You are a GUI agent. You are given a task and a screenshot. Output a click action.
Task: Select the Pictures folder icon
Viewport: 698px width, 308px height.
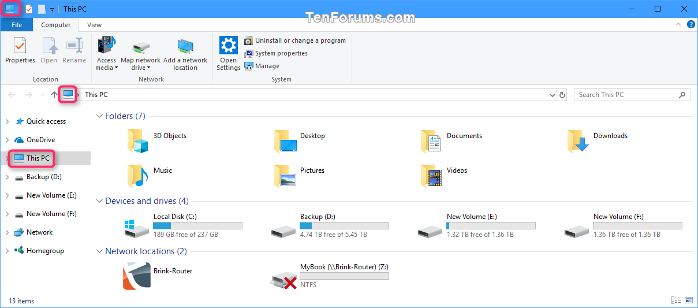285,175
